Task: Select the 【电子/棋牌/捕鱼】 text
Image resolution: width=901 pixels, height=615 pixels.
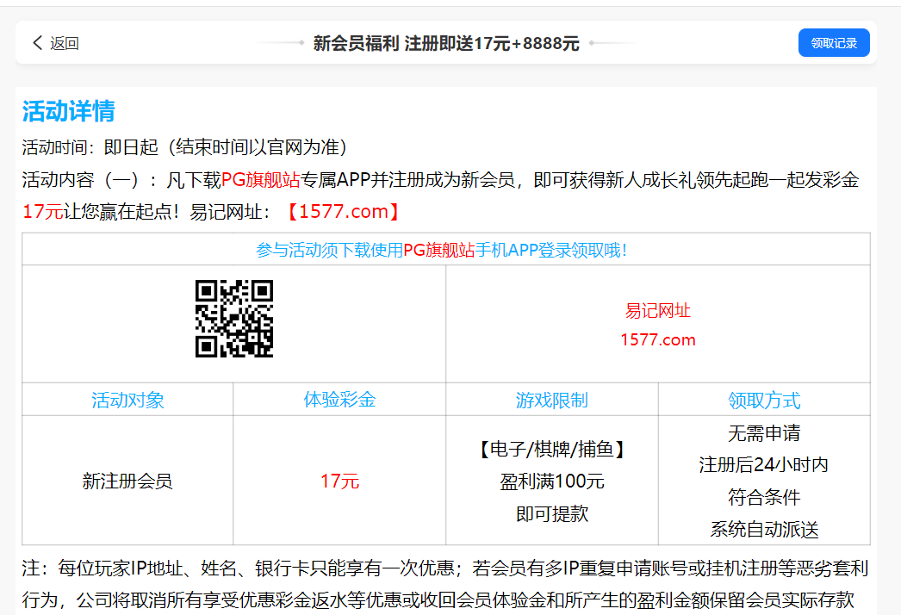Action: [551, 449]
